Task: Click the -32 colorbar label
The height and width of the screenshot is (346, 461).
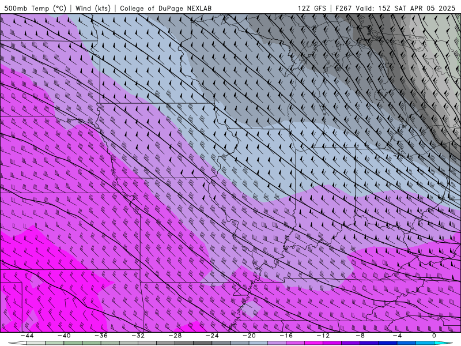Action: (138, 336)
